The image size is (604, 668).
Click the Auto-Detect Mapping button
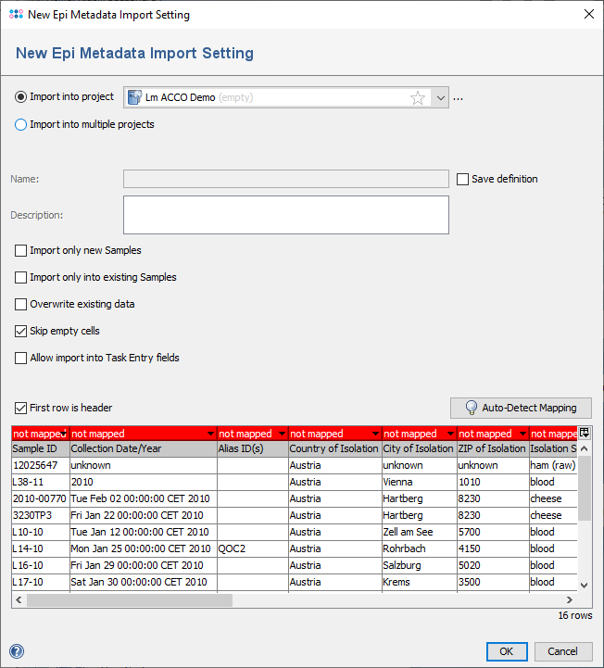coord(521,408)
